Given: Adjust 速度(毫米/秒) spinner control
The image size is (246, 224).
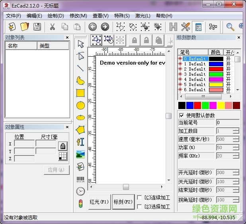Looking at the screenshot, I should 236,139.
